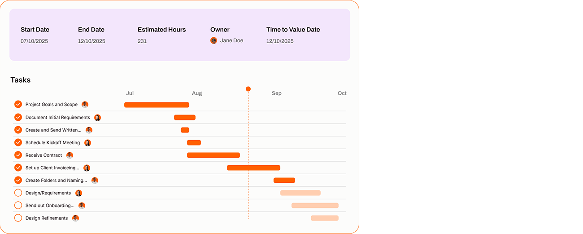This screenshot has height=234, width=583.
Task: Select the Receive Contract Gantt bar
Action: [x=213, y=155]
